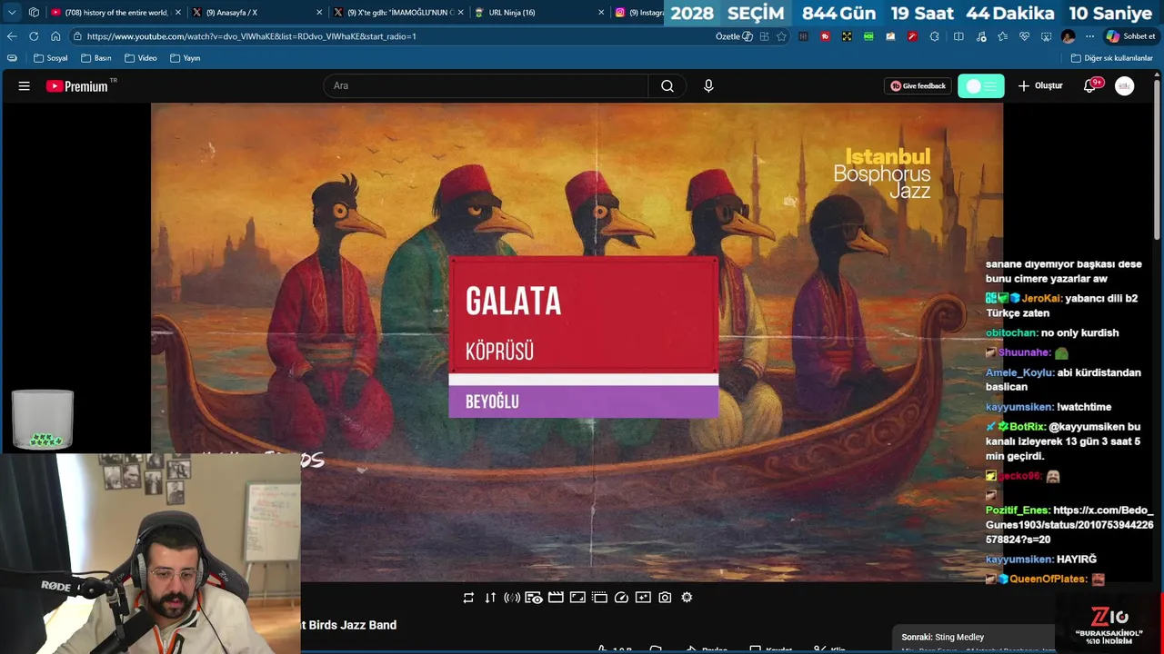1164x654 pixels.
Task: Focus the YouTube Ara search field
Action: point(486,86)
